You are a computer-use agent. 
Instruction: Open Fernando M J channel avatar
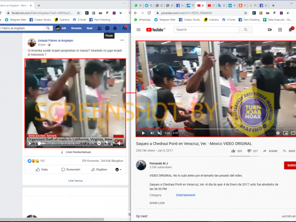click(x=141, y=165)
